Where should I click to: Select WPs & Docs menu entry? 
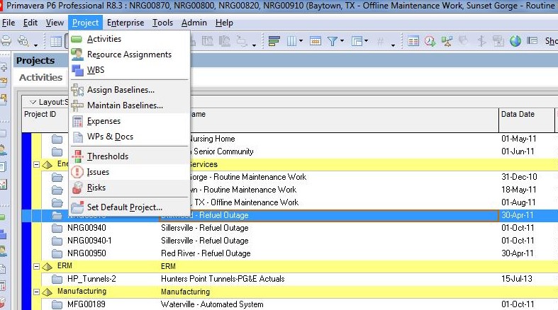[110, 137]
